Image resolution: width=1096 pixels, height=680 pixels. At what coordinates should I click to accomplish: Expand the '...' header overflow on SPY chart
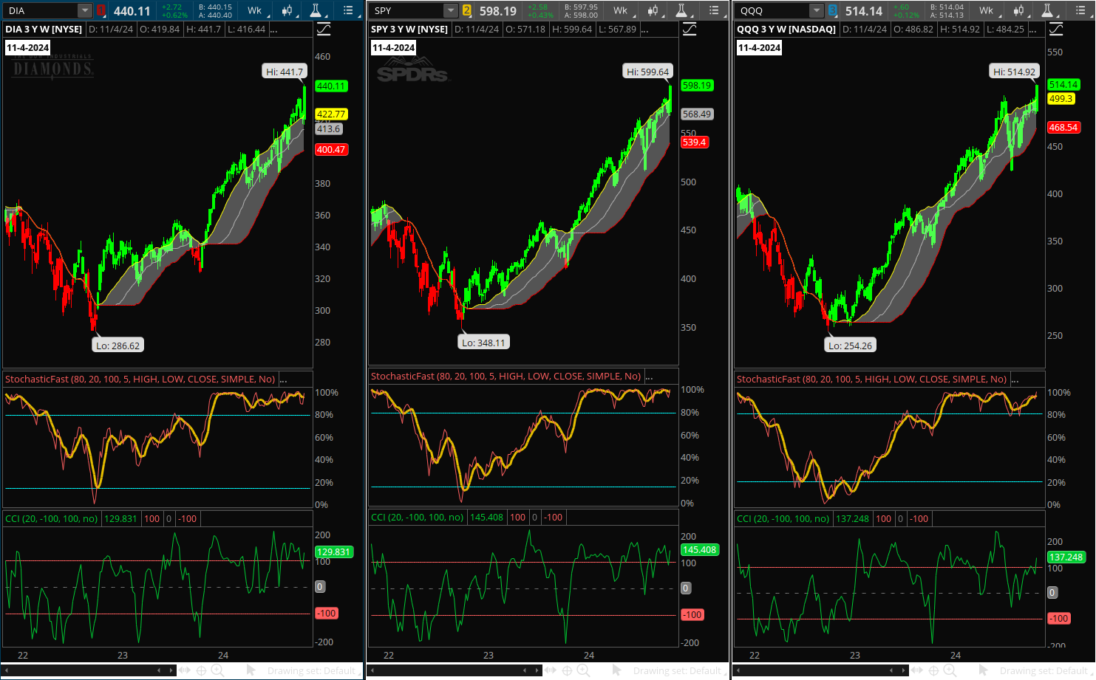(x=644, y=29)
